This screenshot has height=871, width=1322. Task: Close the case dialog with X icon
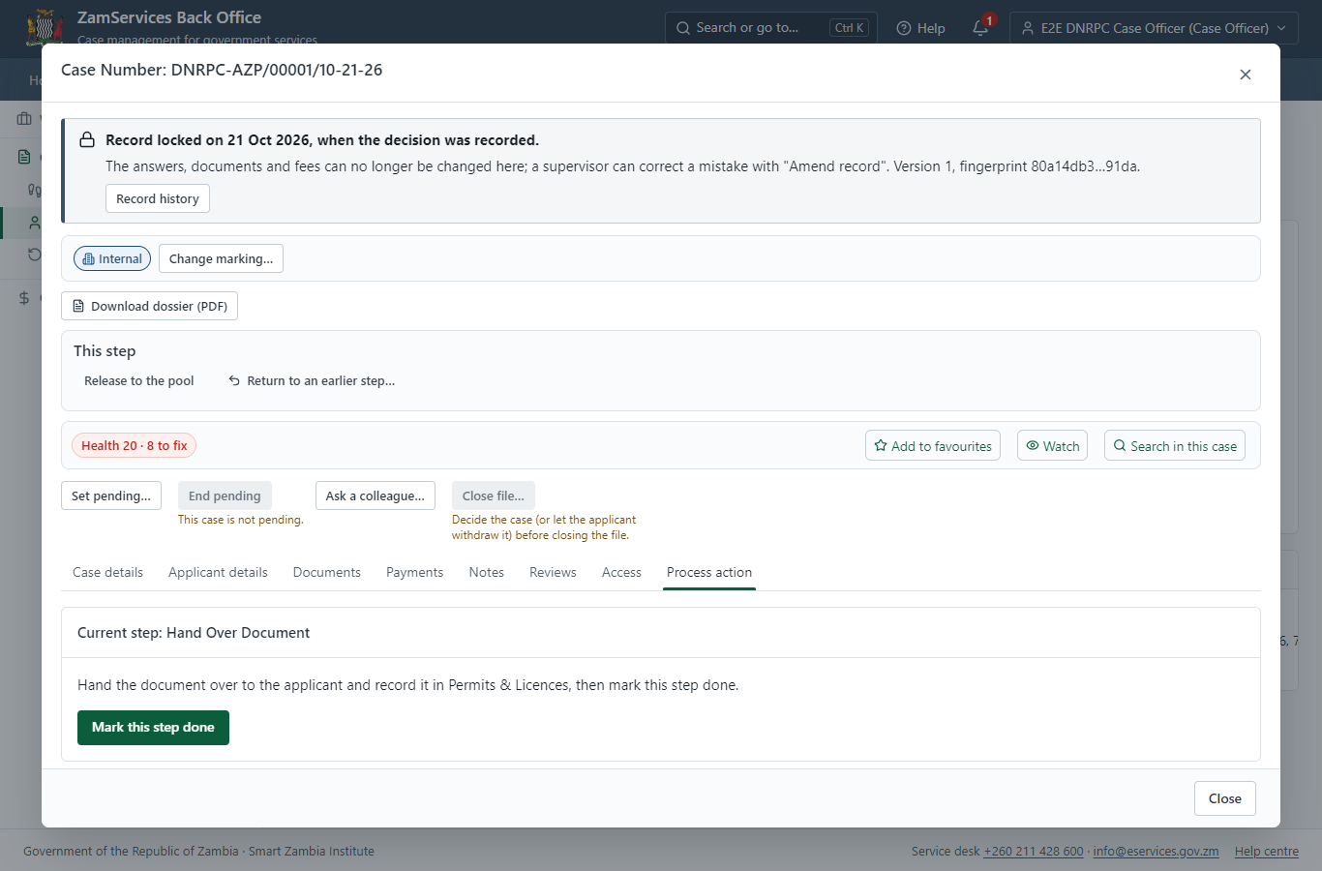pos(1246,75)
